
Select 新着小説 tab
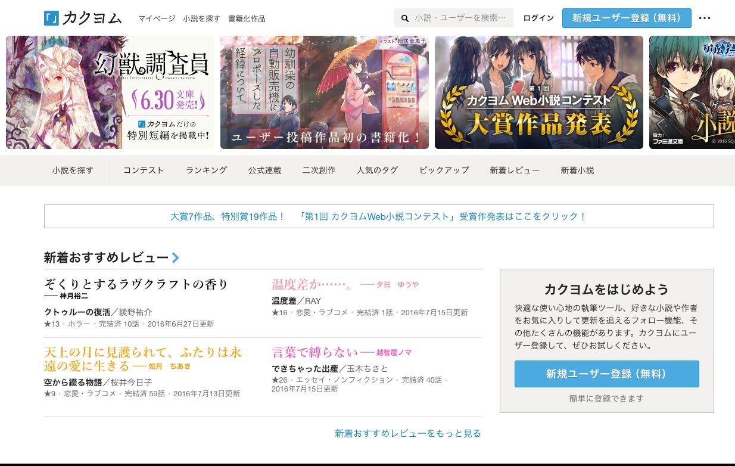click(577, 170)
